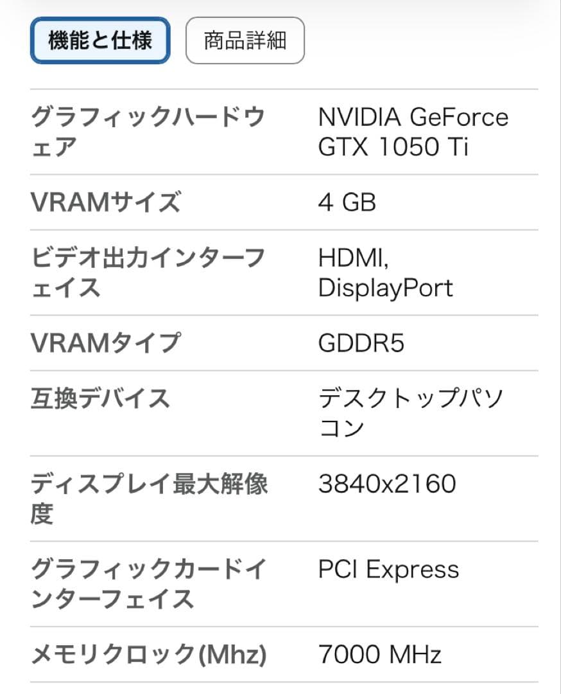This screenshot has height=694, width=561.
Task: Select the HDMI, DisplayPort value
Action: coord(385,272)
